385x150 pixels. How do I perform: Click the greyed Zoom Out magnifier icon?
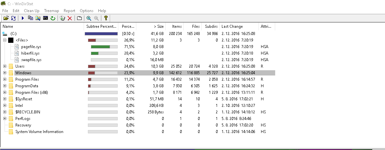point(96,18)
